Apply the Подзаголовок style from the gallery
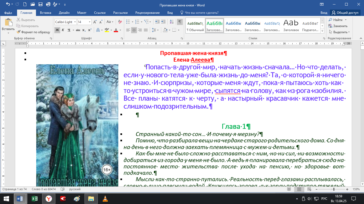The height and width of the screenshot is (204, 364). click(310, 26)
